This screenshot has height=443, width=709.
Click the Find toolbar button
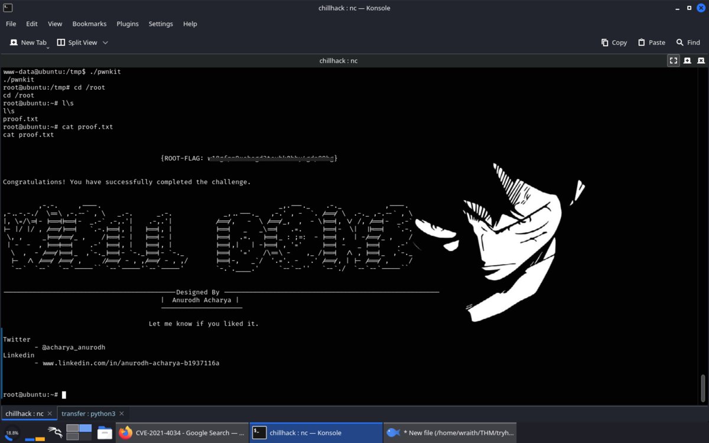[688, 43]
